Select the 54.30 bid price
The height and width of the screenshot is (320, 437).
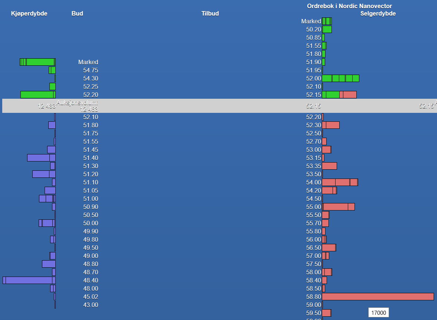click(x=91, y=79)
